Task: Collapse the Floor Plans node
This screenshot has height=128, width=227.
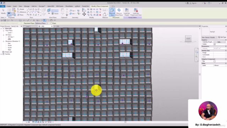Action: click(x=4, y=31)
